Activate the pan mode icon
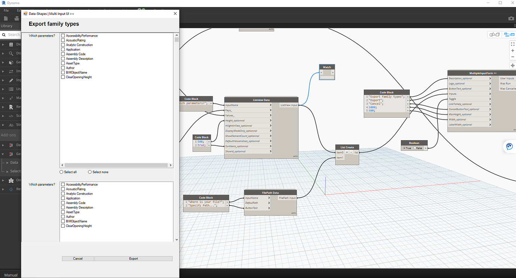The width and height of the screenshot is (516, 278). [x=513, y=65]
